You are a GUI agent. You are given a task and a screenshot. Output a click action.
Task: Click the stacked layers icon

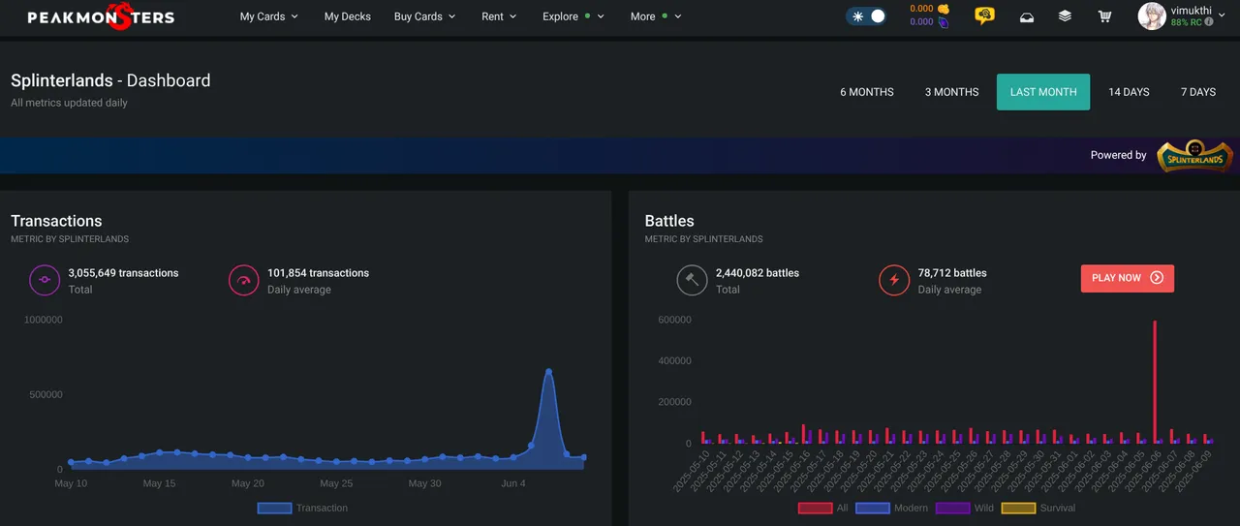[x=1065, y=16]
